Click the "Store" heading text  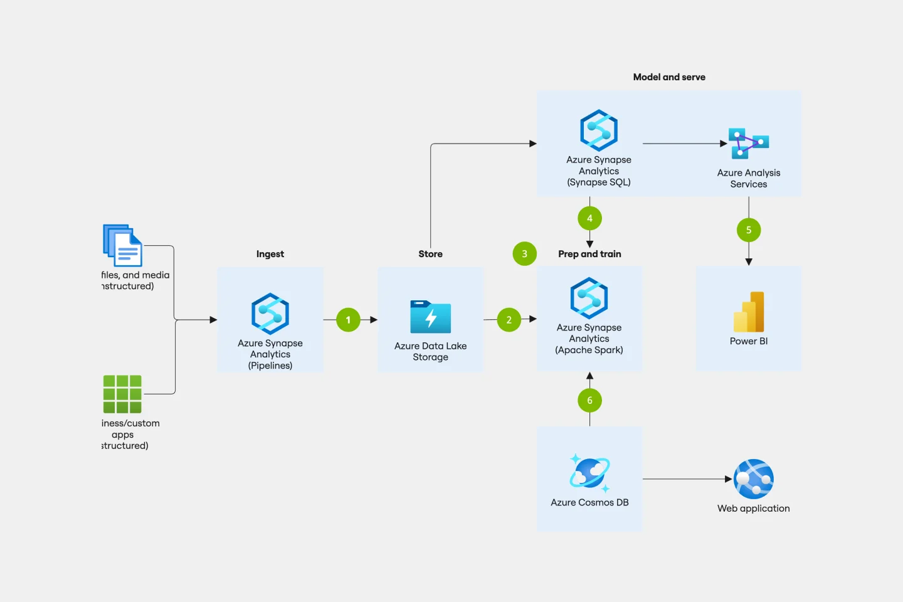[x=430, y=254]
